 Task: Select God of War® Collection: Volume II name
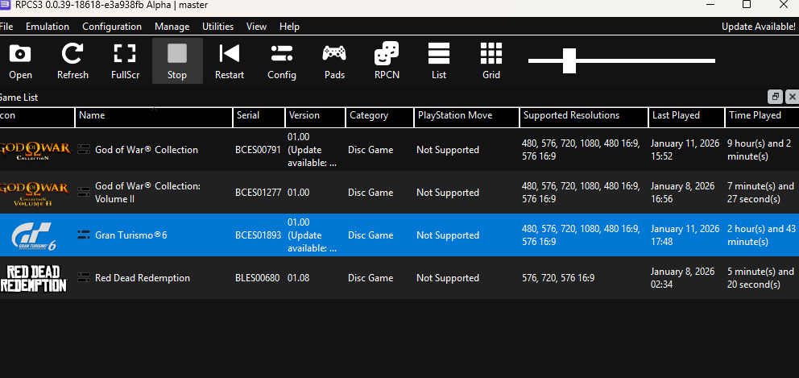tap(147, 193)
